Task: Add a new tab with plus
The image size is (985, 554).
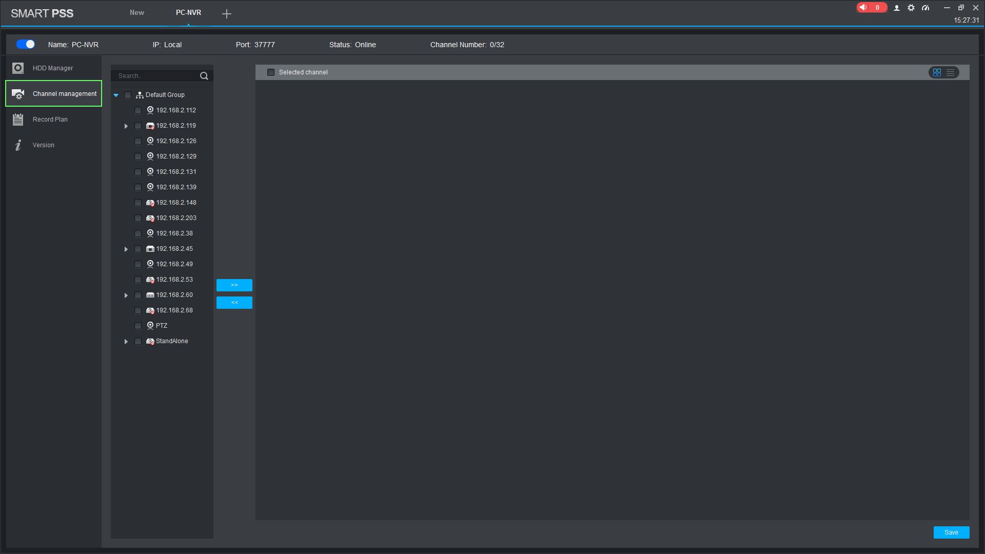Action: pos(227,14)
